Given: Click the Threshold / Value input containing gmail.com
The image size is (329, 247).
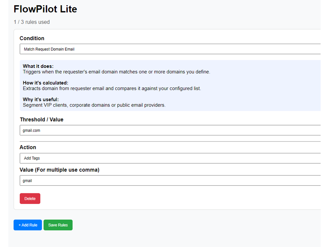Looking at the screenshot, I should click(x=170, y=130).
